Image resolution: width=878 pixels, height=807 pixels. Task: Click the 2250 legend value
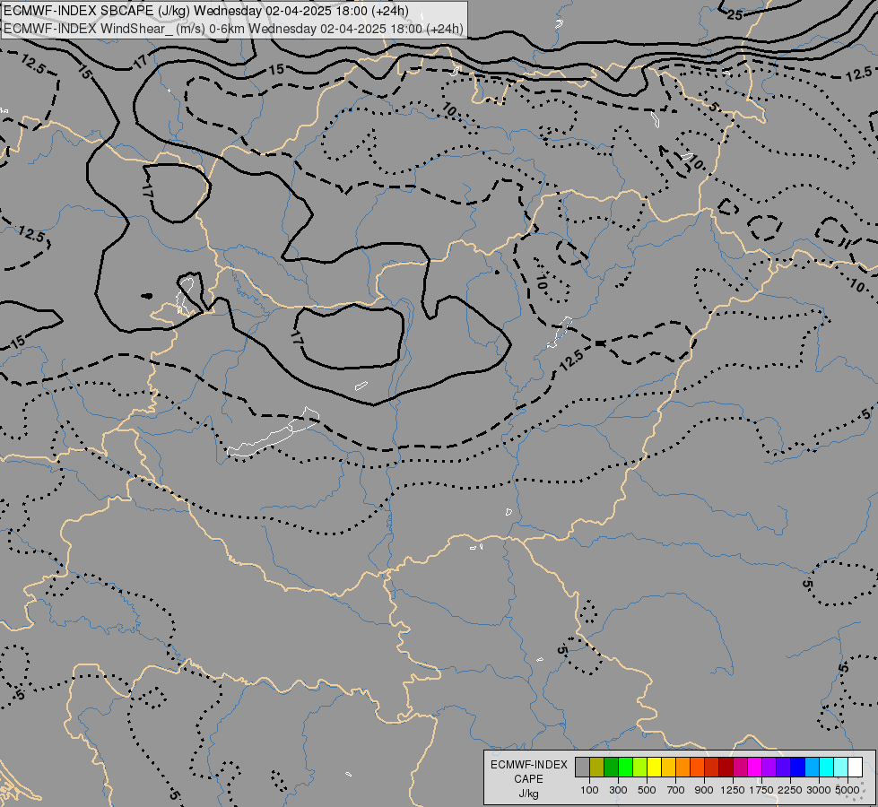click(790, 790)
